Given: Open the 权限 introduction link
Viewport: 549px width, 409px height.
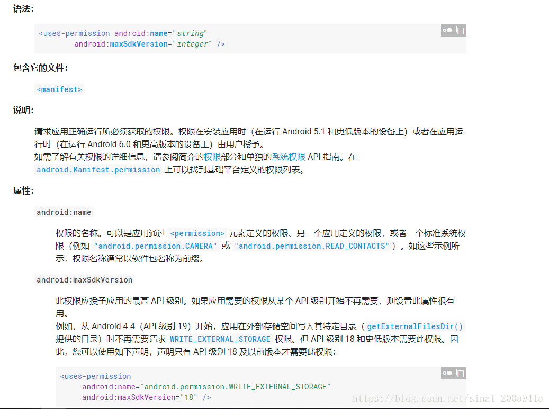Looking at the screenshot, I should click(212, 157).
